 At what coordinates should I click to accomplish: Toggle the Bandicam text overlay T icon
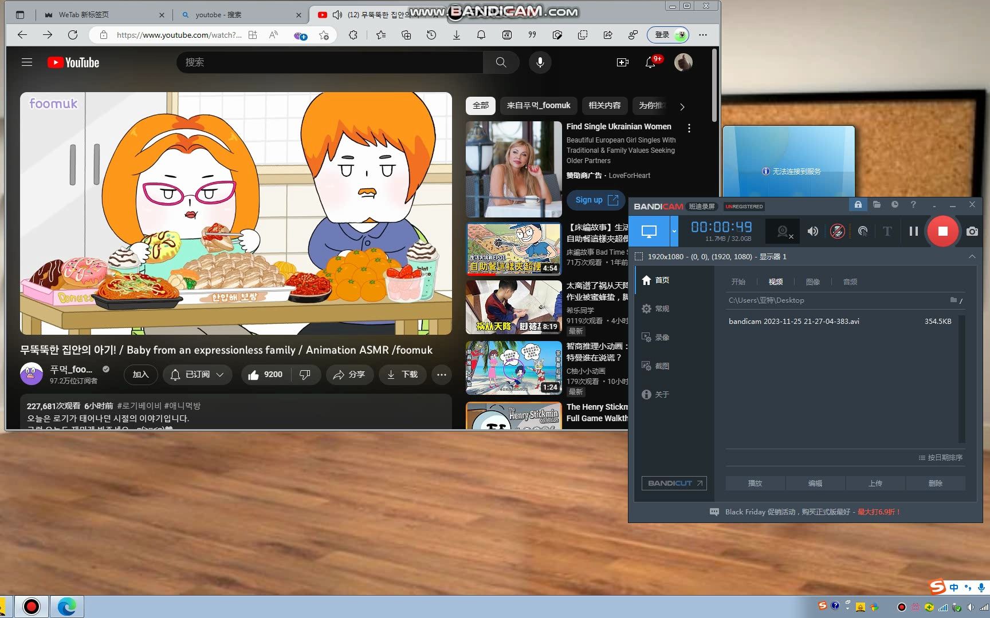[x=887, y=231]
